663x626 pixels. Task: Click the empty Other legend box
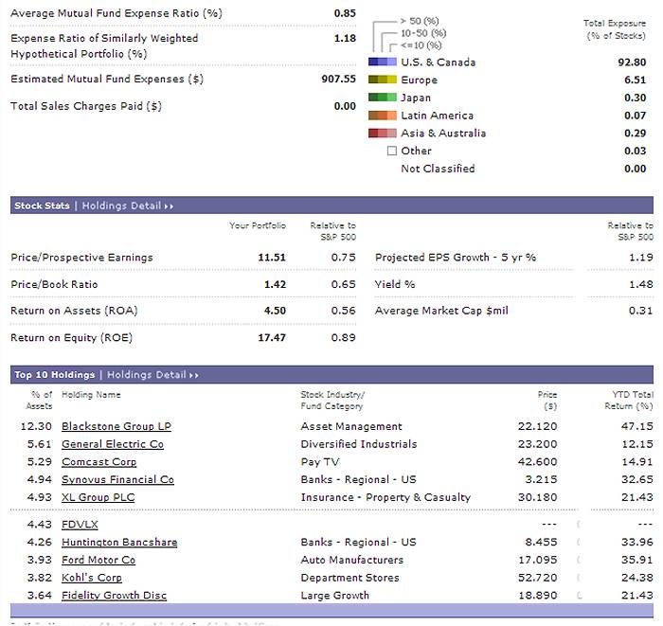(x=392, y=151)
